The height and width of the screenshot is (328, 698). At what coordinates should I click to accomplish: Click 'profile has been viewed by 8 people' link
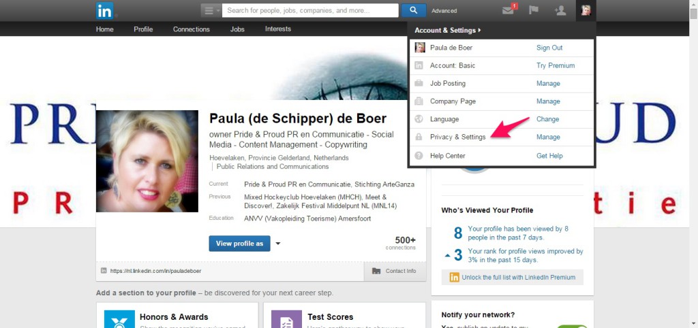coord(518,233)
